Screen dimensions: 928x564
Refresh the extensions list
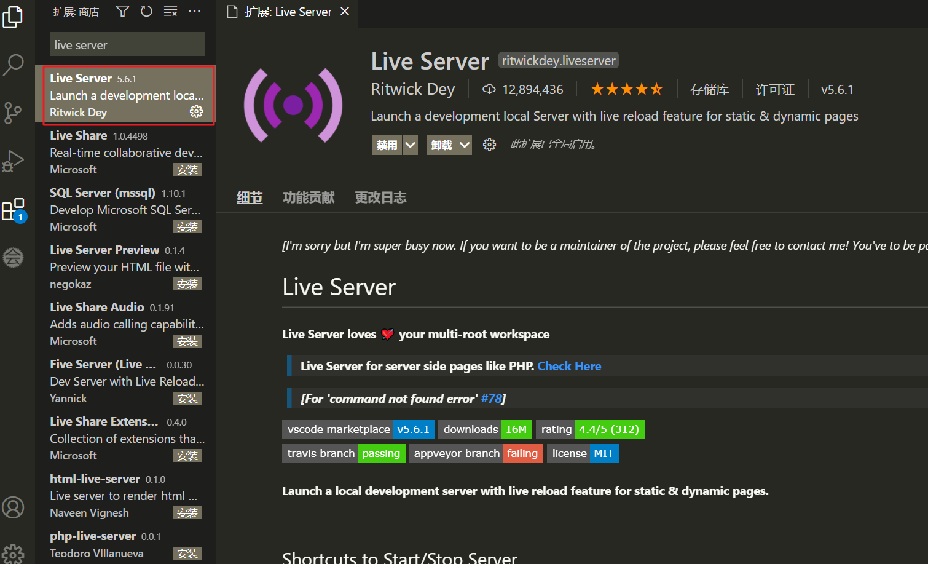146,11
